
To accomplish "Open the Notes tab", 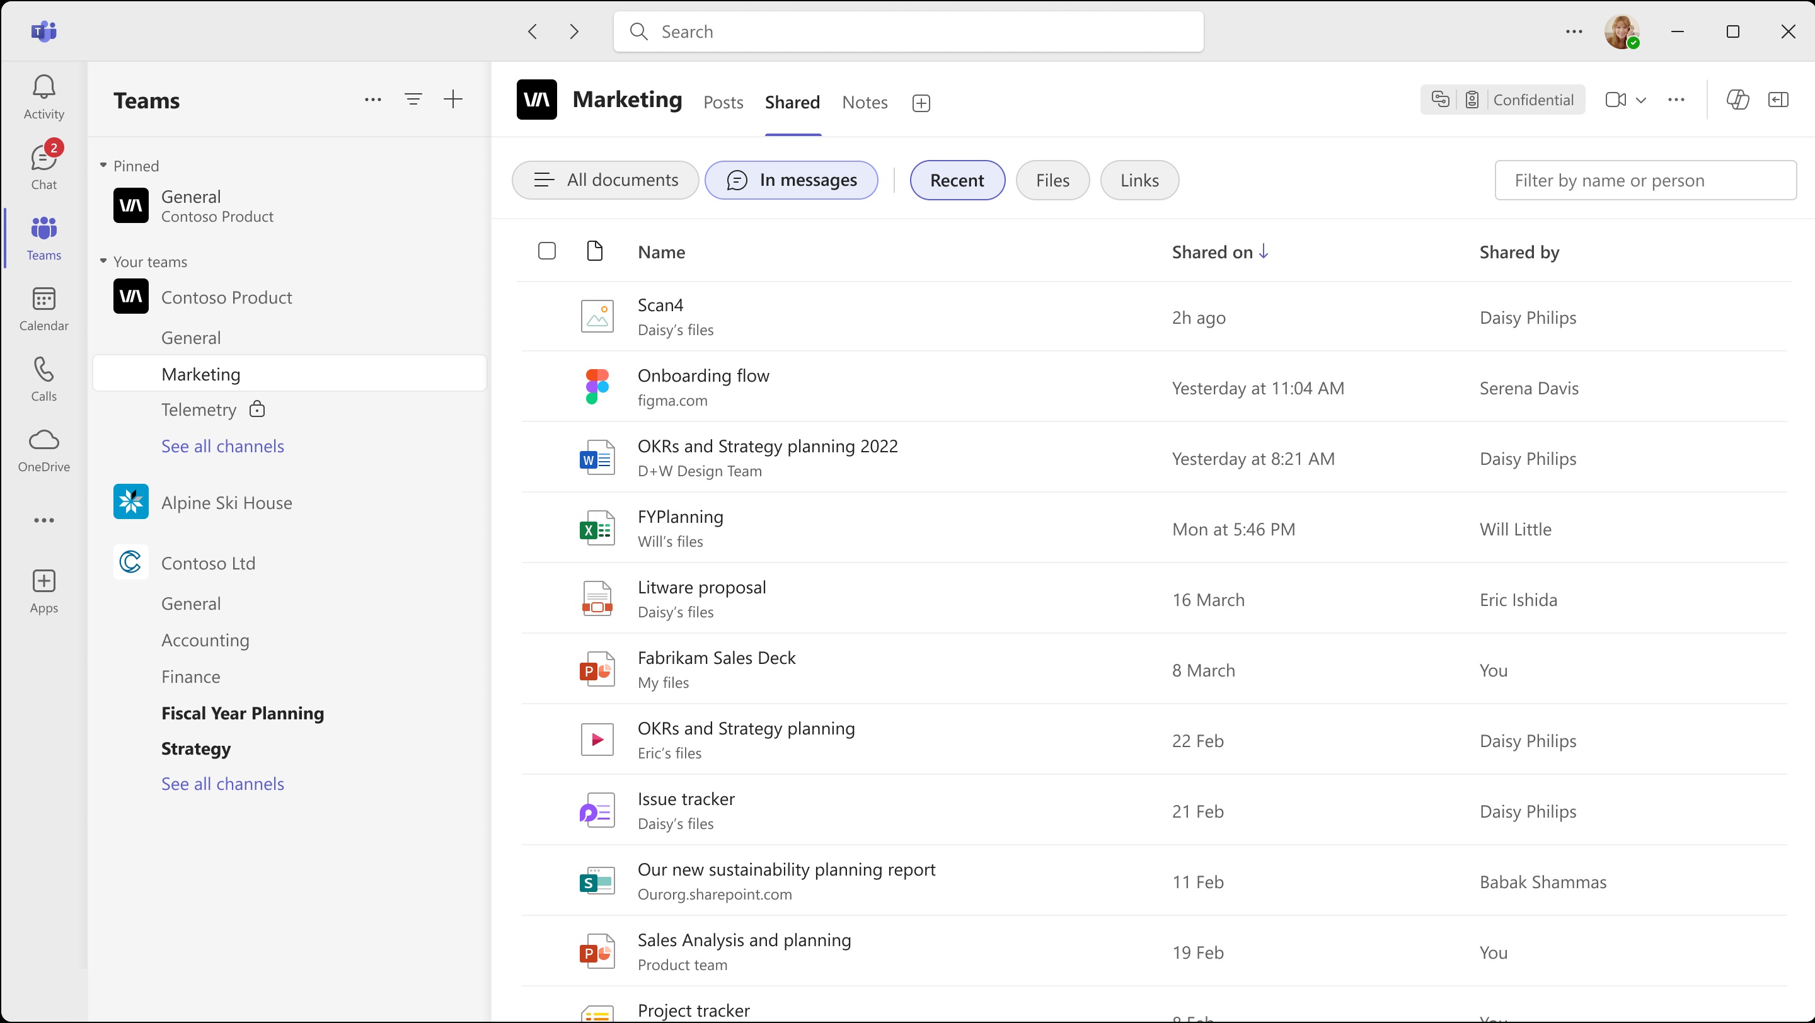I will point(865,102).
